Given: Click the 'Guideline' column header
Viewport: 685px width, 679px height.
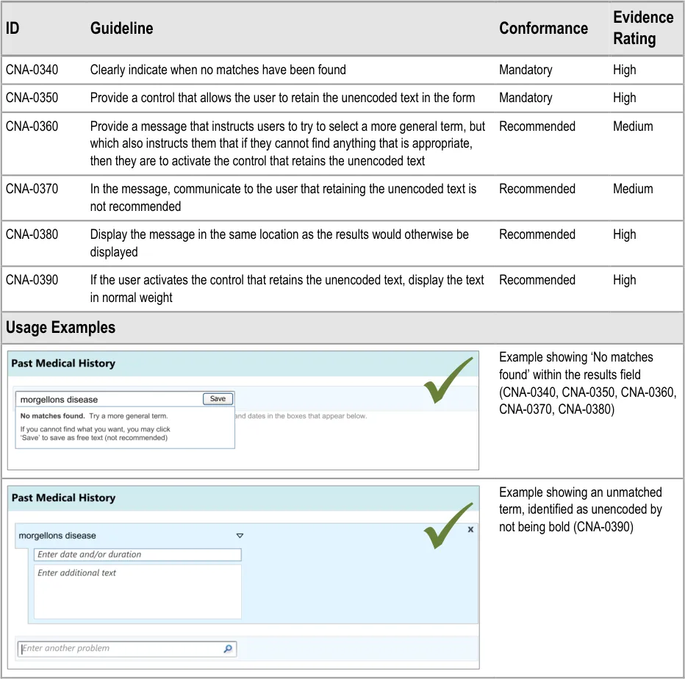Looking at the screenshot, I should click(x=121, y=29).
